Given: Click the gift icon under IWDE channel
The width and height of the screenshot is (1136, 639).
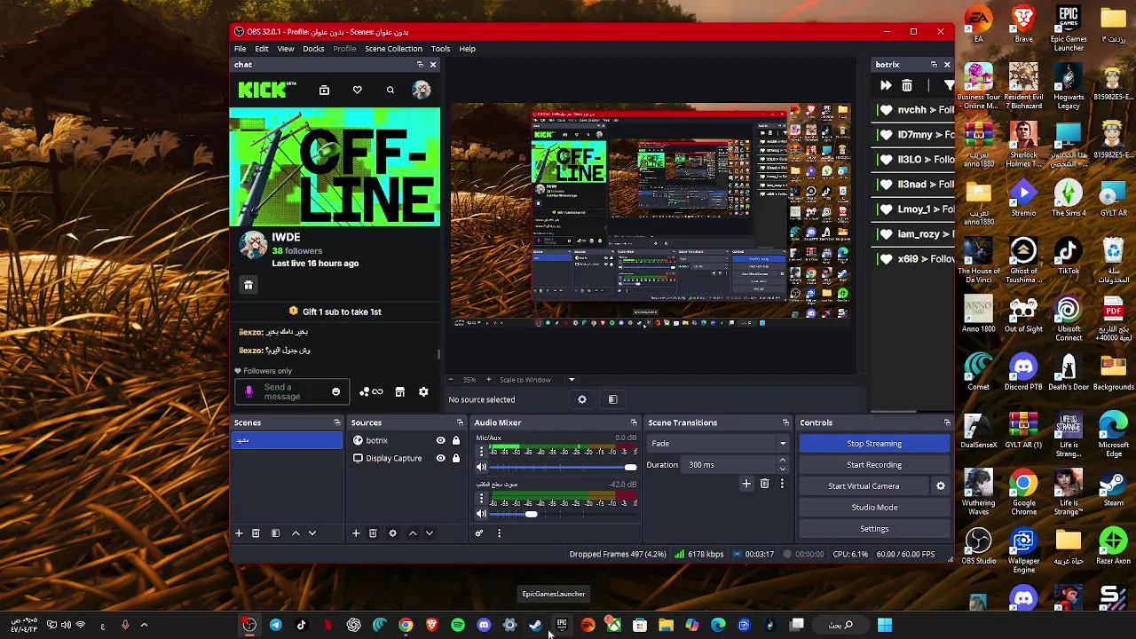Looking at the screenshot, I should click(248, 285).
